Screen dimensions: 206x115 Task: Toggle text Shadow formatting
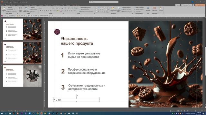click(46, 11)
